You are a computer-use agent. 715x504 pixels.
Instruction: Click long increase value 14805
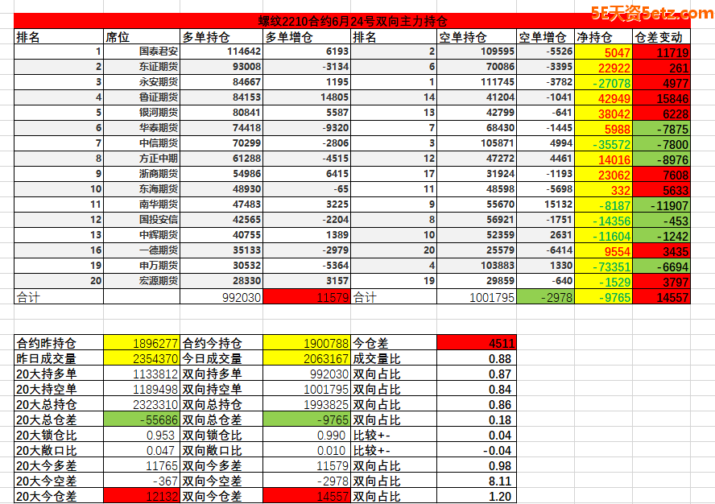coord(307,97)
